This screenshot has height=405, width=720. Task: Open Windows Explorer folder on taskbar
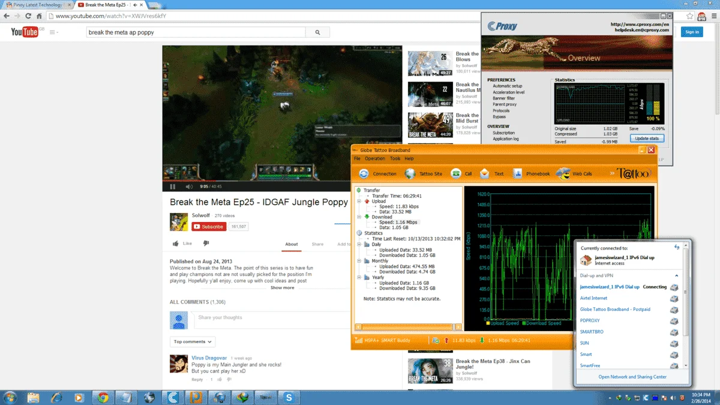click(x=33, y=397)
